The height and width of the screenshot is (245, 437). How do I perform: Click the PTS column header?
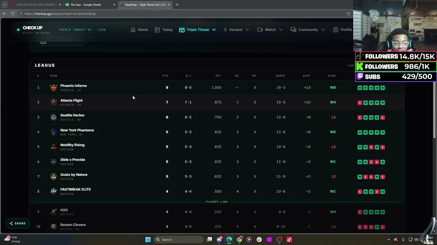165,76
